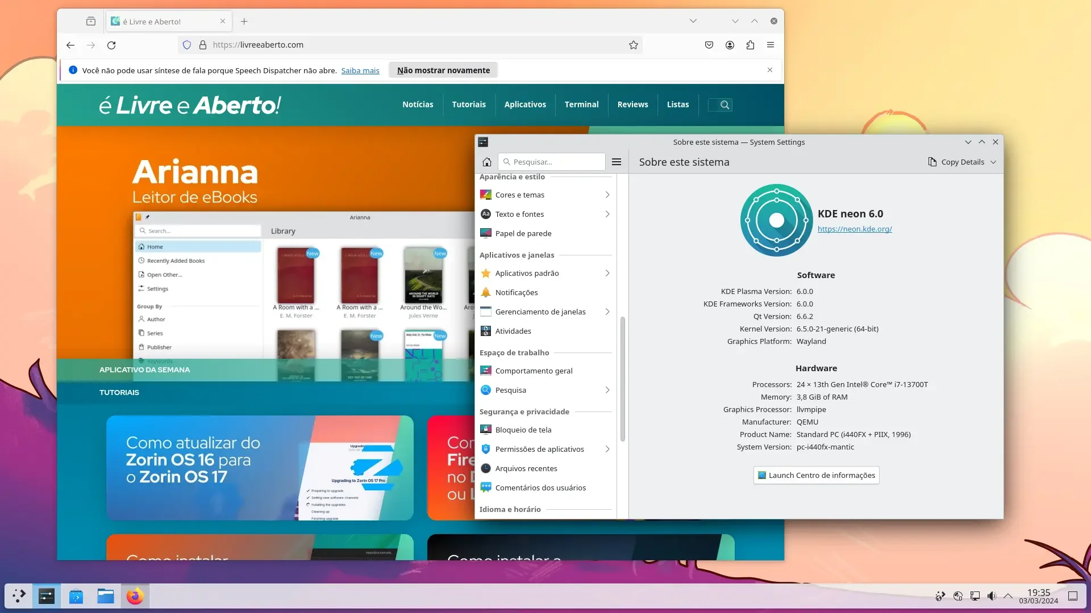Open the hamburger menu in System Settings
The height and width of the screenshot is (613, 1091).
617,162
